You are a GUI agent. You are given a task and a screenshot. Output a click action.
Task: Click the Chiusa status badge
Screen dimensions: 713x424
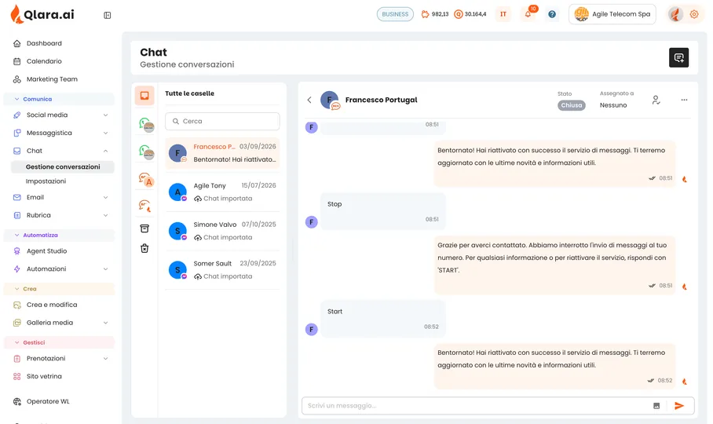tap(571, 105)
